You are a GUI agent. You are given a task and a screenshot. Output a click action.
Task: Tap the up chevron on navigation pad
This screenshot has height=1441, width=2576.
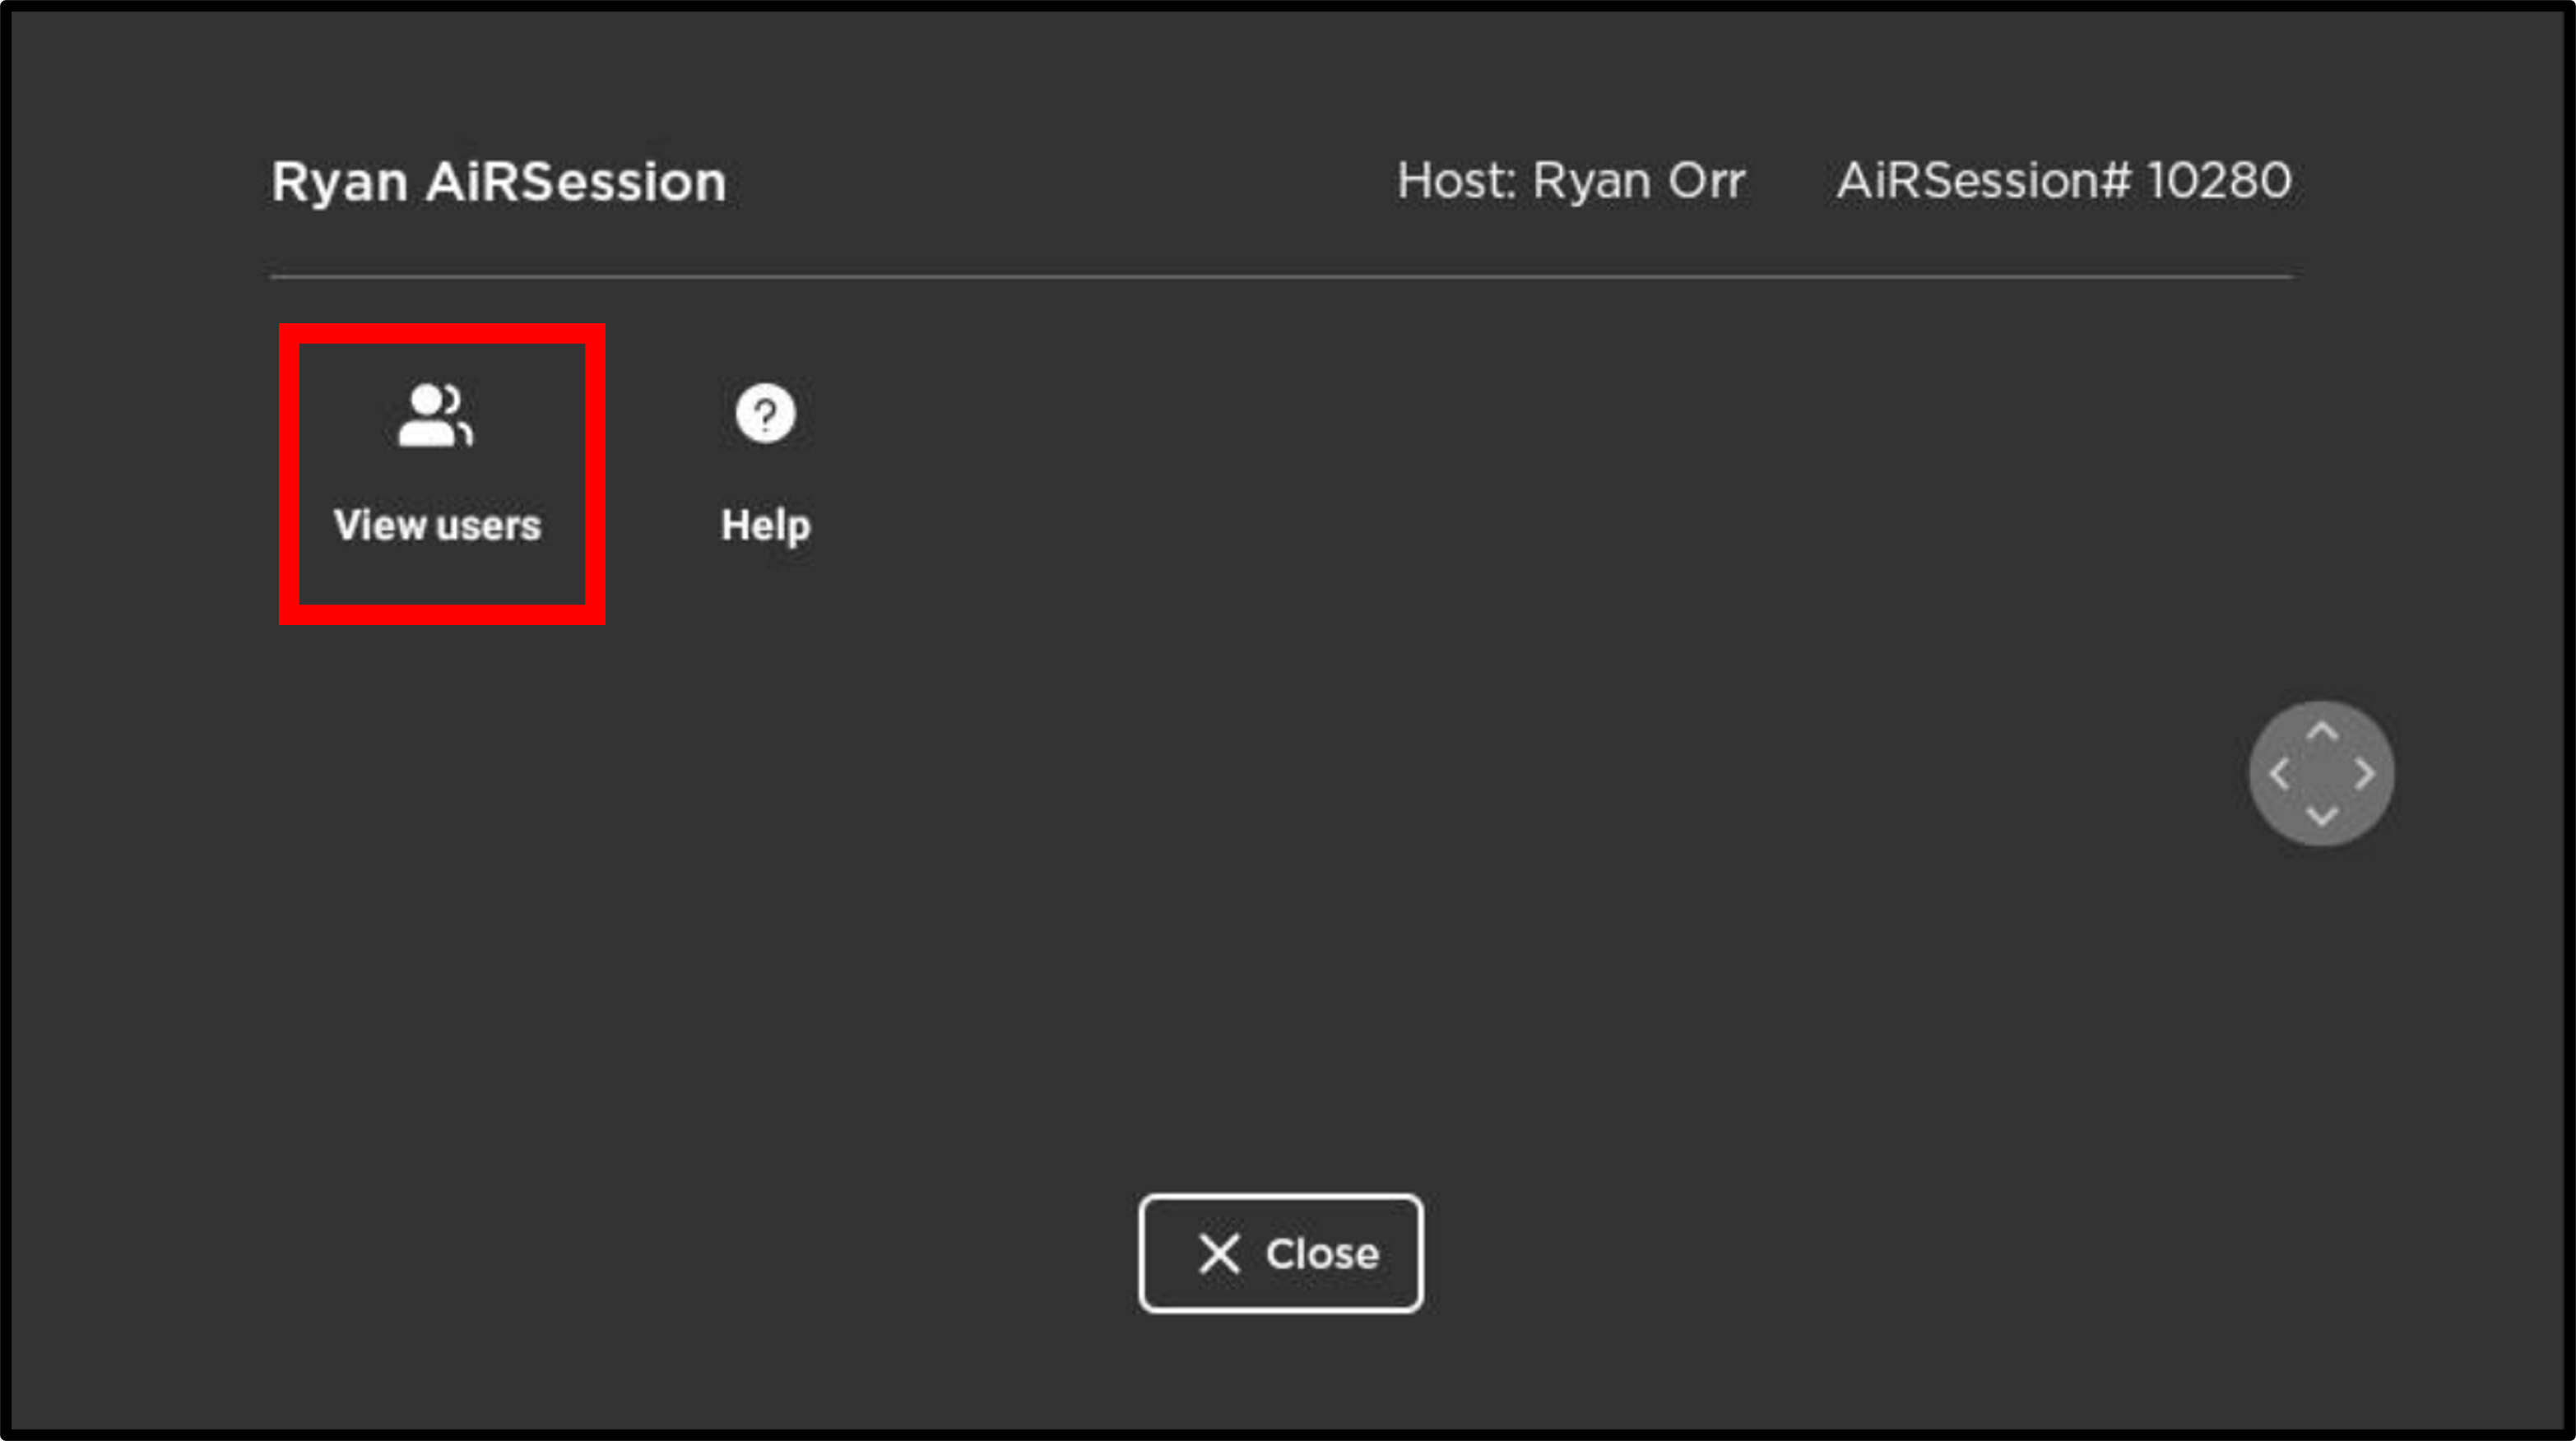[2322, 732]
